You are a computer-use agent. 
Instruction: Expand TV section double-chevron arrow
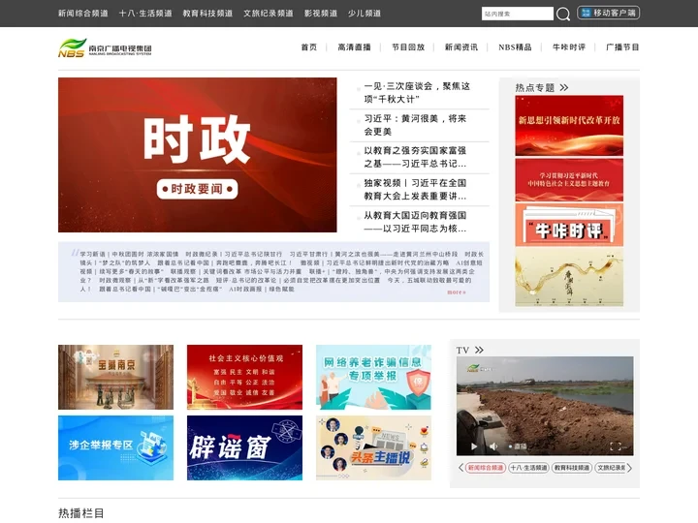[x=479, y=350]
